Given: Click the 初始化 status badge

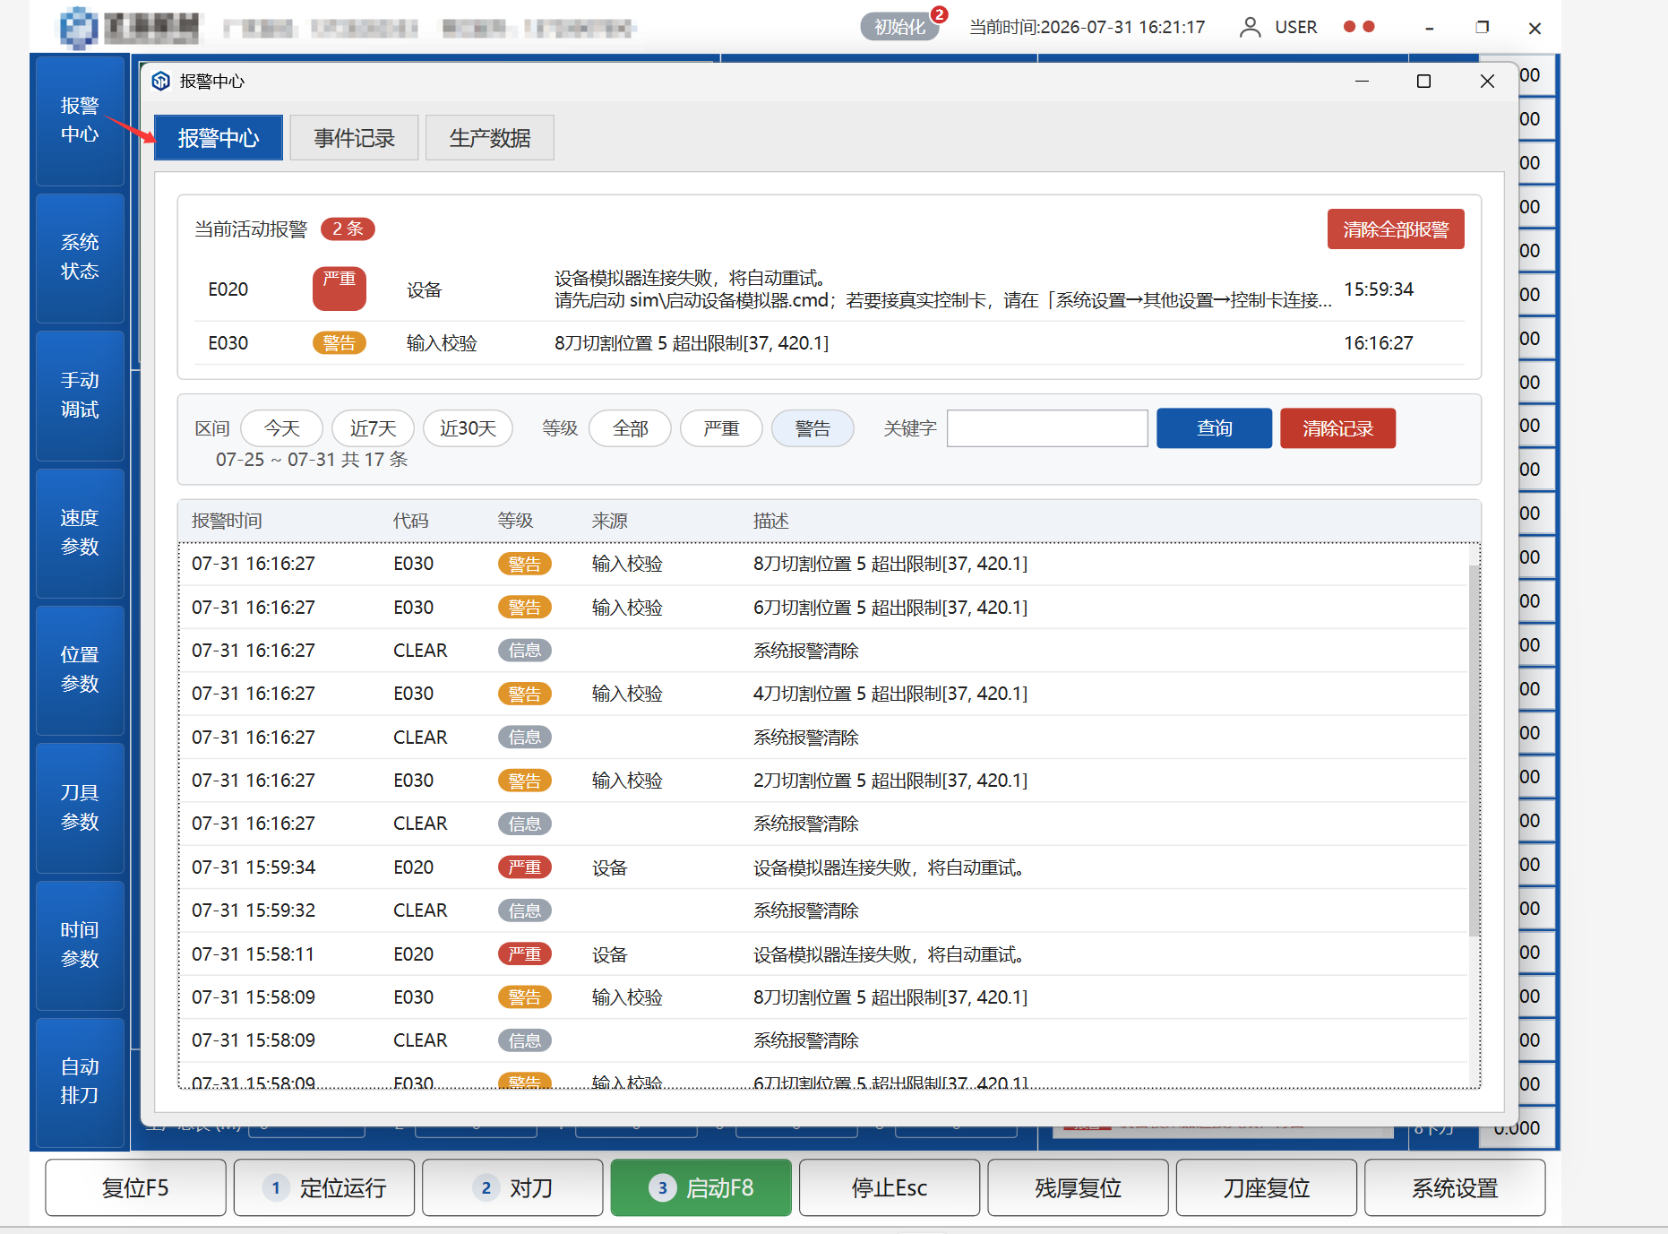Looking at the screenshot, I should point(899,27).
